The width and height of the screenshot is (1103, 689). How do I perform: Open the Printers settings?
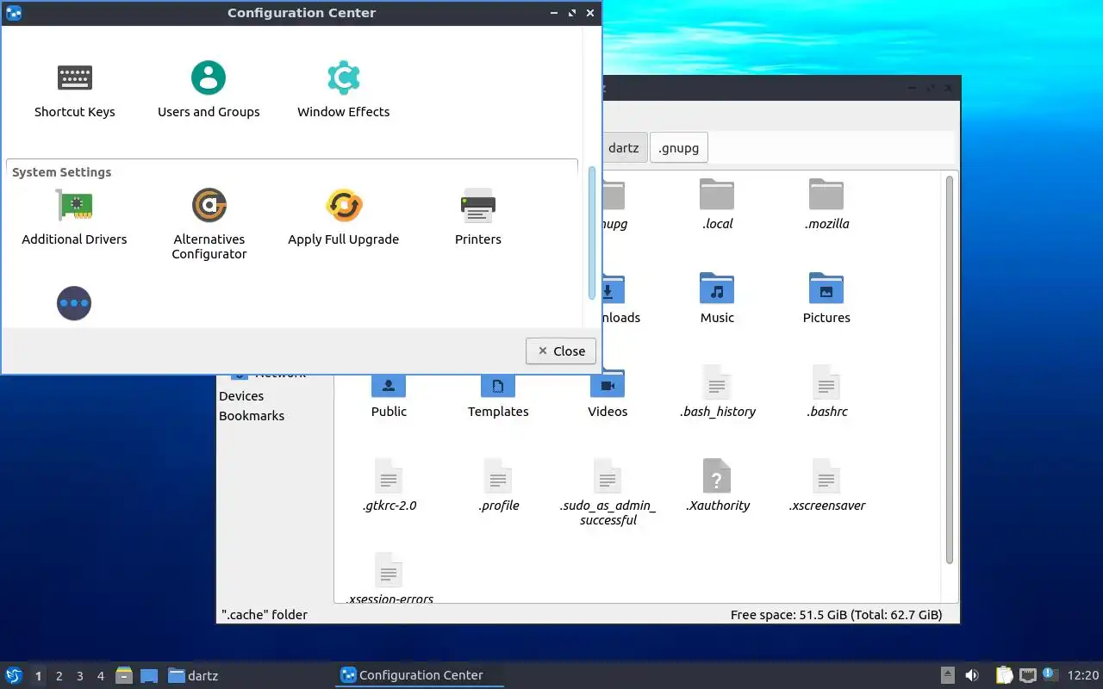[x=478, y=217]
